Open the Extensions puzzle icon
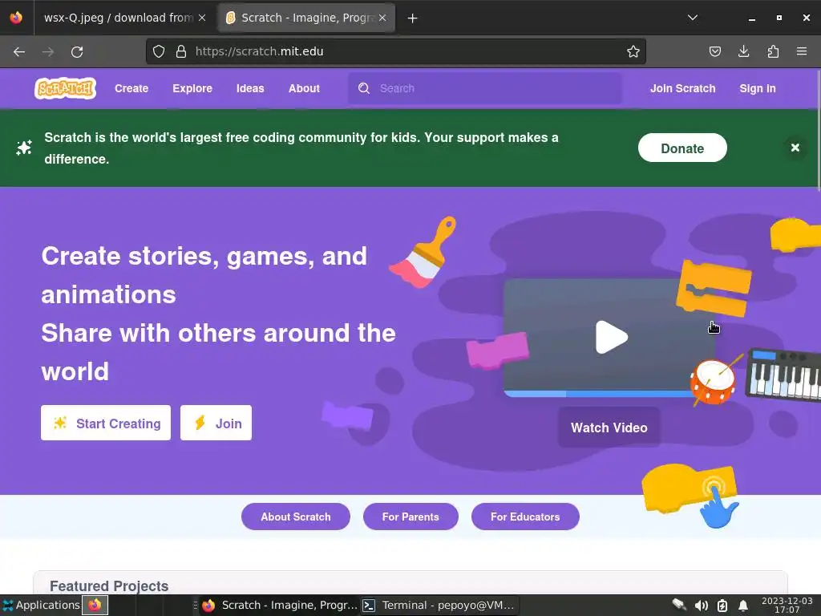Image resolution: width=821 pixels, height=616 pixels. point(773,51)
